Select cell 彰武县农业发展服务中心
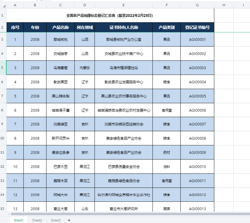 click(124, 82)
